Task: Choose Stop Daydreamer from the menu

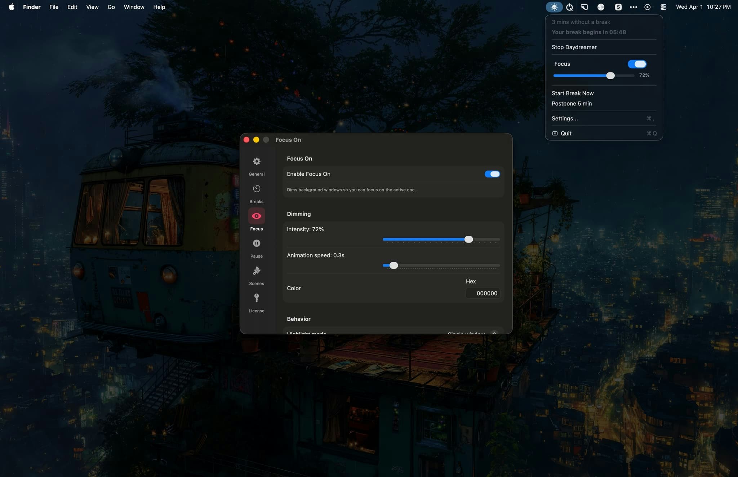Action: (574, 47)
